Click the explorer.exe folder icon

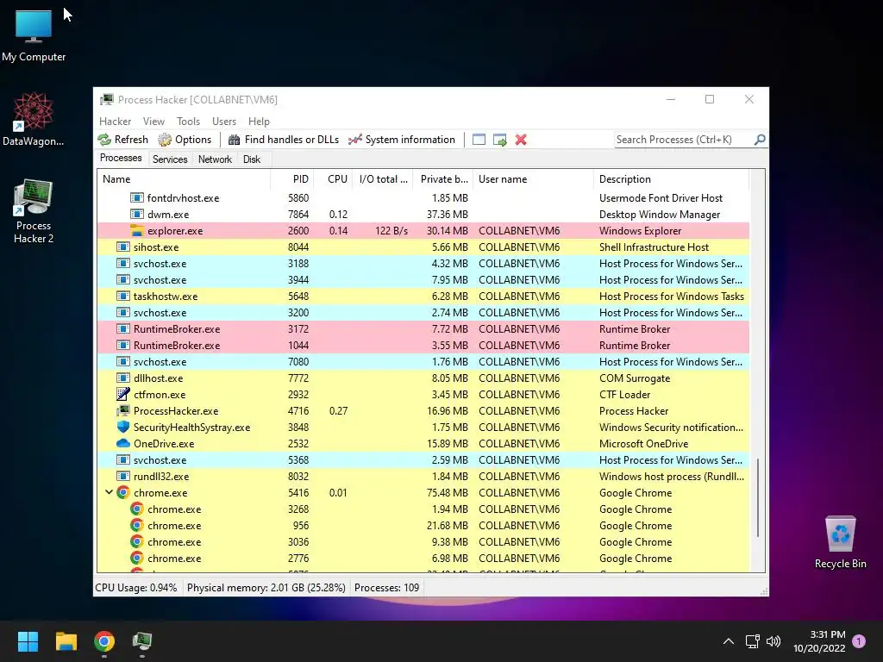(137, 231)
